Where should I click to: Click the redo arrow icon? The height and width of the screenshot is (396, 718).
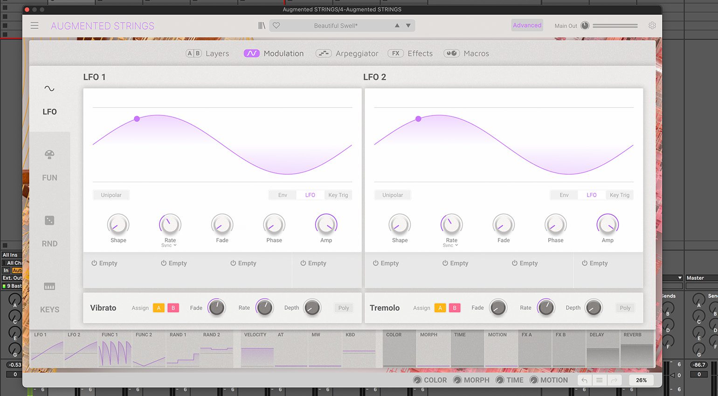tap(614, 380)
